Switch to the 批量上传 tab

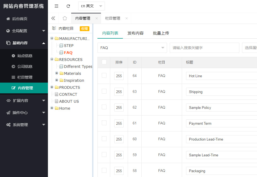click(161, 33)
